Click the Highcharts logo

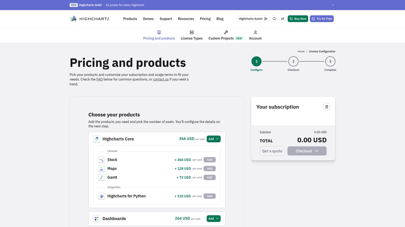click(x=90, y=19)
